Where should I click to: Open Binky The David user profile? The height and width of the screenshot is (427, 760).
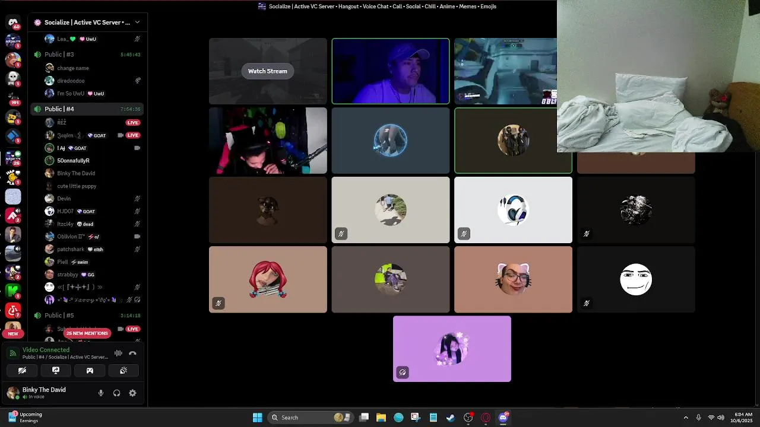[x=45, y=393]
